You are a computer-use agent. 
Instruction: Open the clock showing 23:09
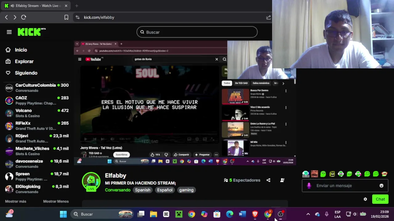pos(380,214)
